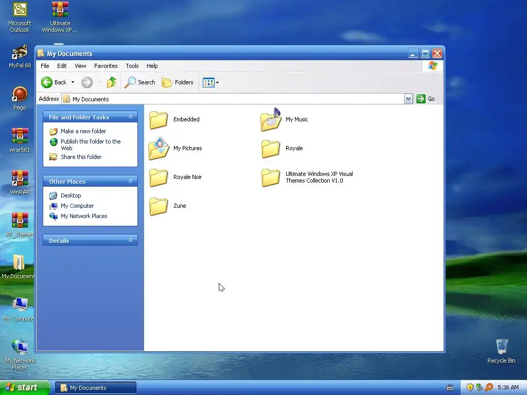Open the Tools menu

coord(132,66)
